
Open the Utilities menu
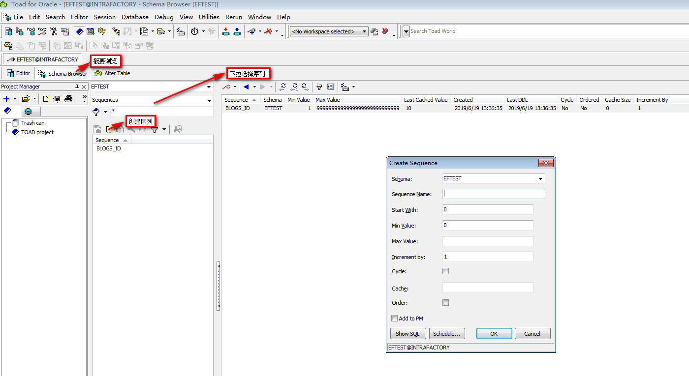tap(209, 17)
